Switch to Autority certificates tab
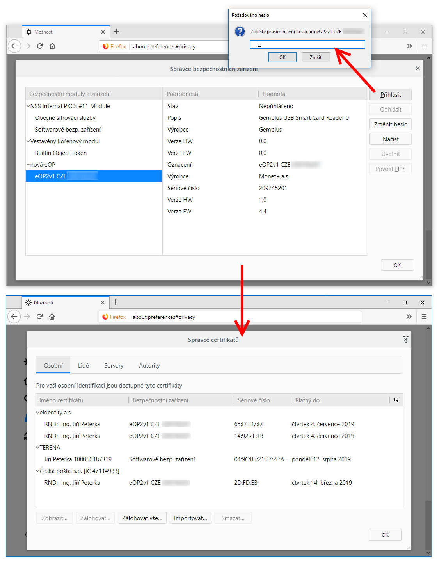 (149, 365)
